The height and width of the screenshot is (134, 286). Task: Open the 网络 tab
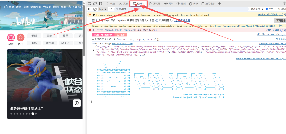pos(169,4)
